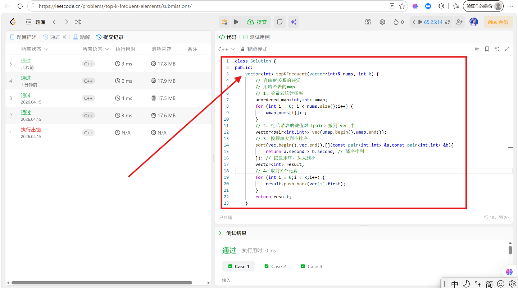Viewport: 518px width, 288px height.
Task: Switch to the 测试用例 tab
Action: click(x=256, y=37)
